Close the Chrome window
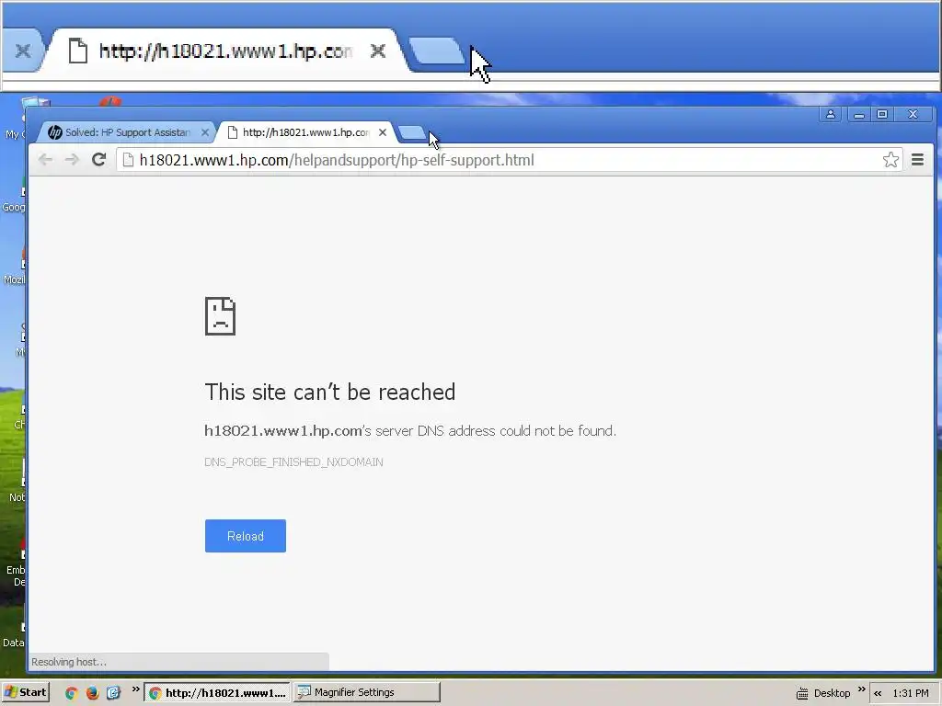Viewport: 942px width, 706px height. pos(913,114)
